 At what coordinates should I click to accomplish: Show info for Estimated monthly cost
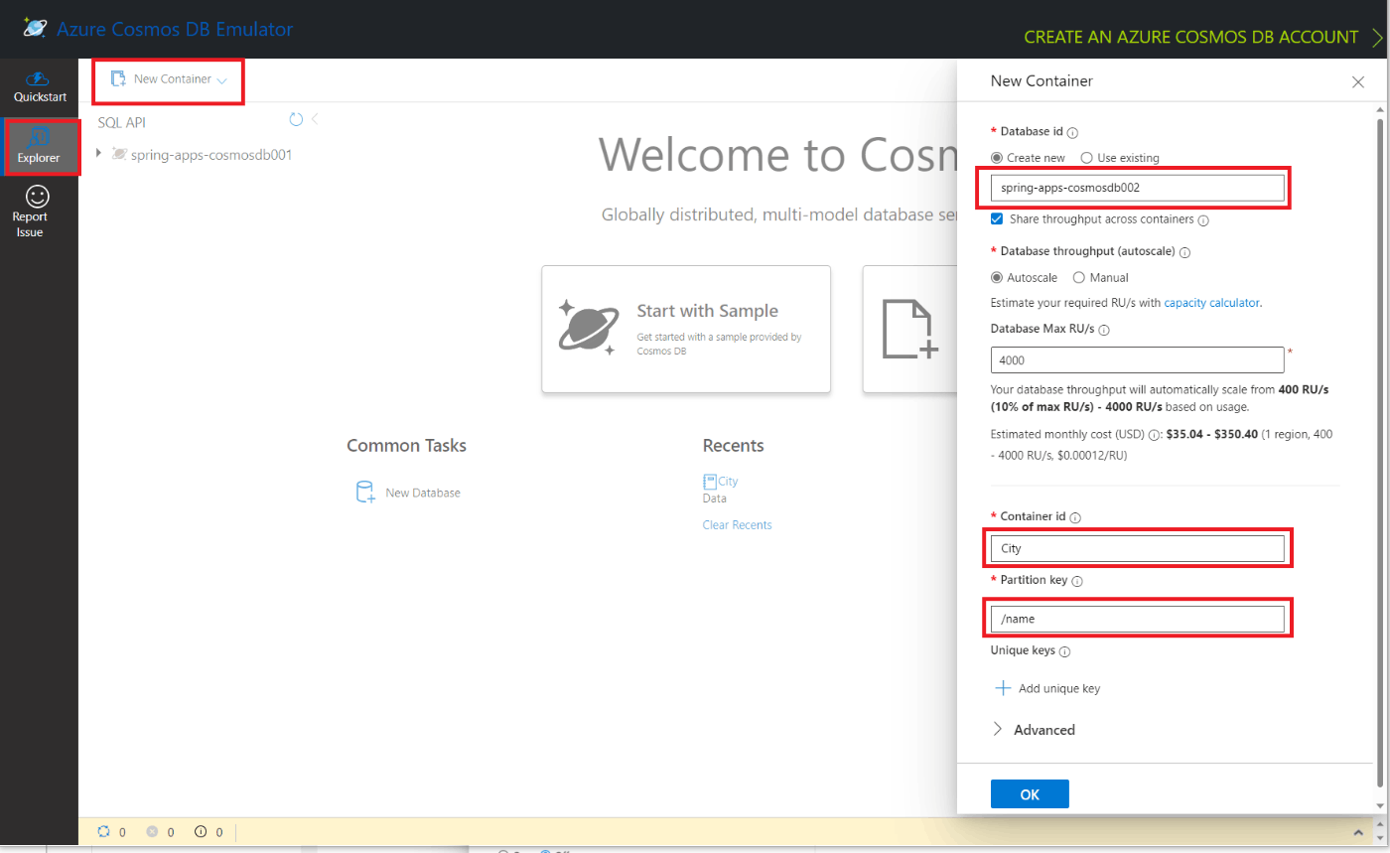(x=1153, y=435)
